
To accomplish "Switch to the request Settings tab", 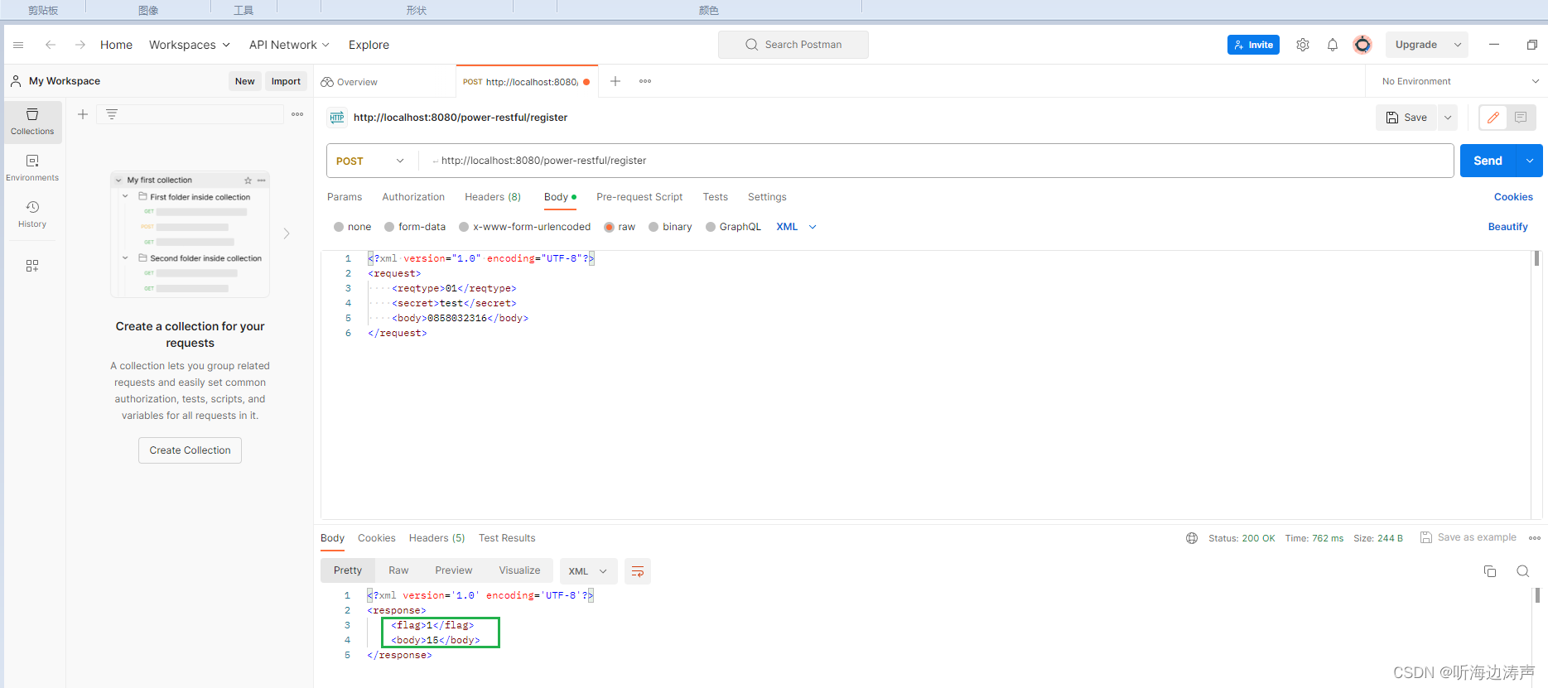I will [x=767, y=197].
